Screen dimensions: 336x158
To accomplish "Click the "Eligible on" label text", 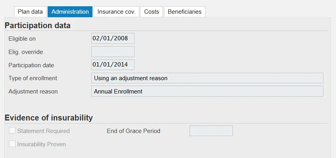I will tap(22, 39).
